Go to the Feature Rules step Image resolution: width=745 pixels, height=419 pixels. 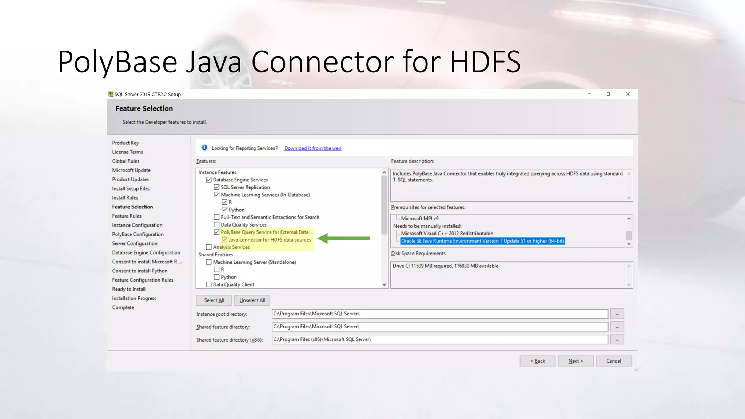tap(127, 216)
